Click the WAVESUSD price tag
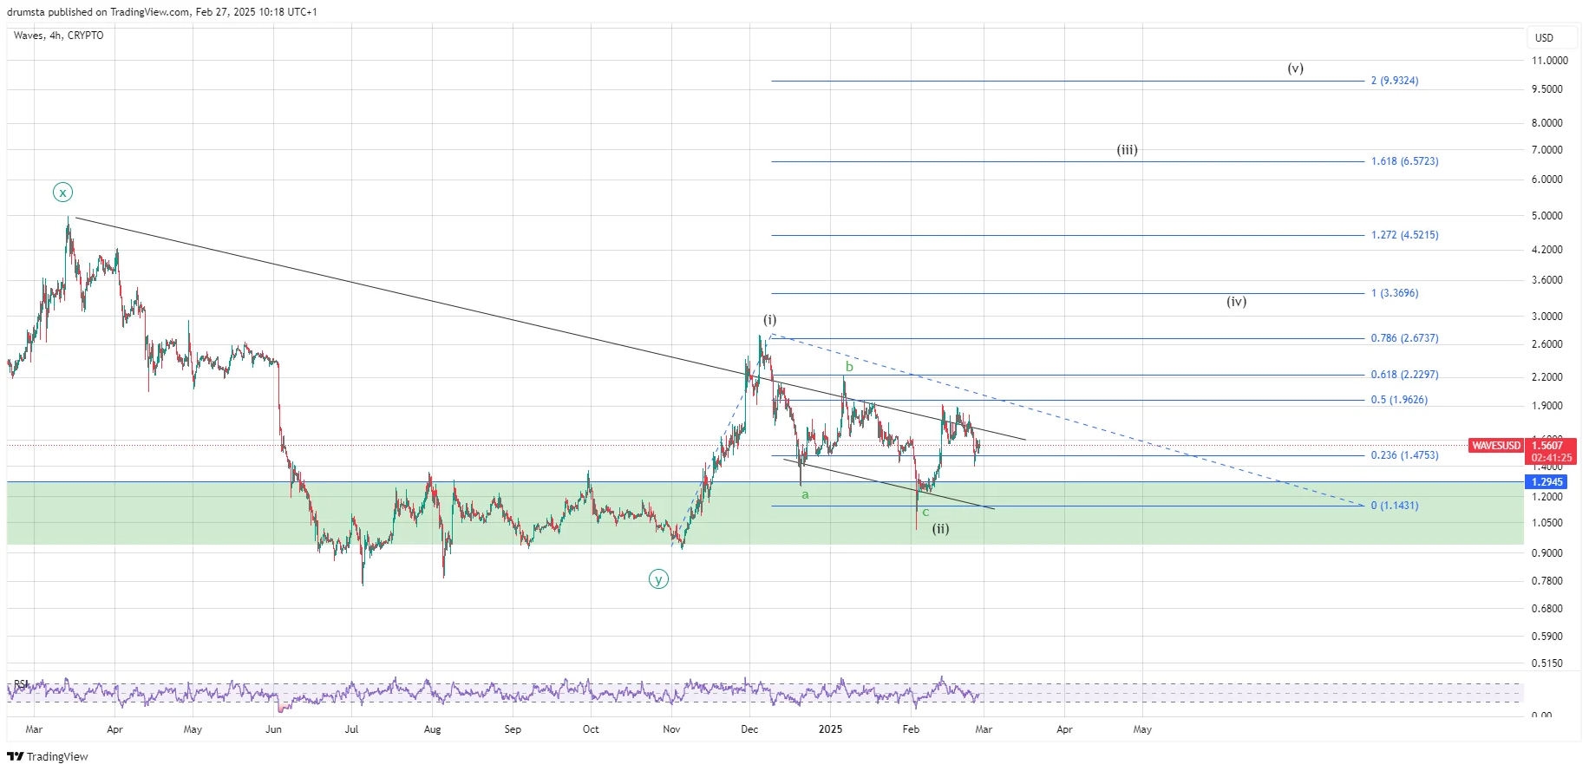The width and height of the screenshot is (1589, 771). (1496, 446)
